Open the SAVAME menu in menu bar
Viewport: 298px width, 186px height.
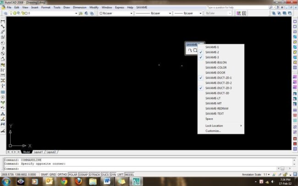142,7
